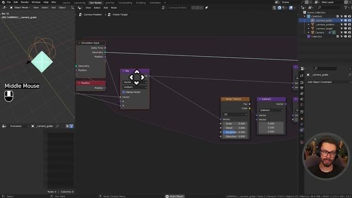Collapse the Position node

79,83
